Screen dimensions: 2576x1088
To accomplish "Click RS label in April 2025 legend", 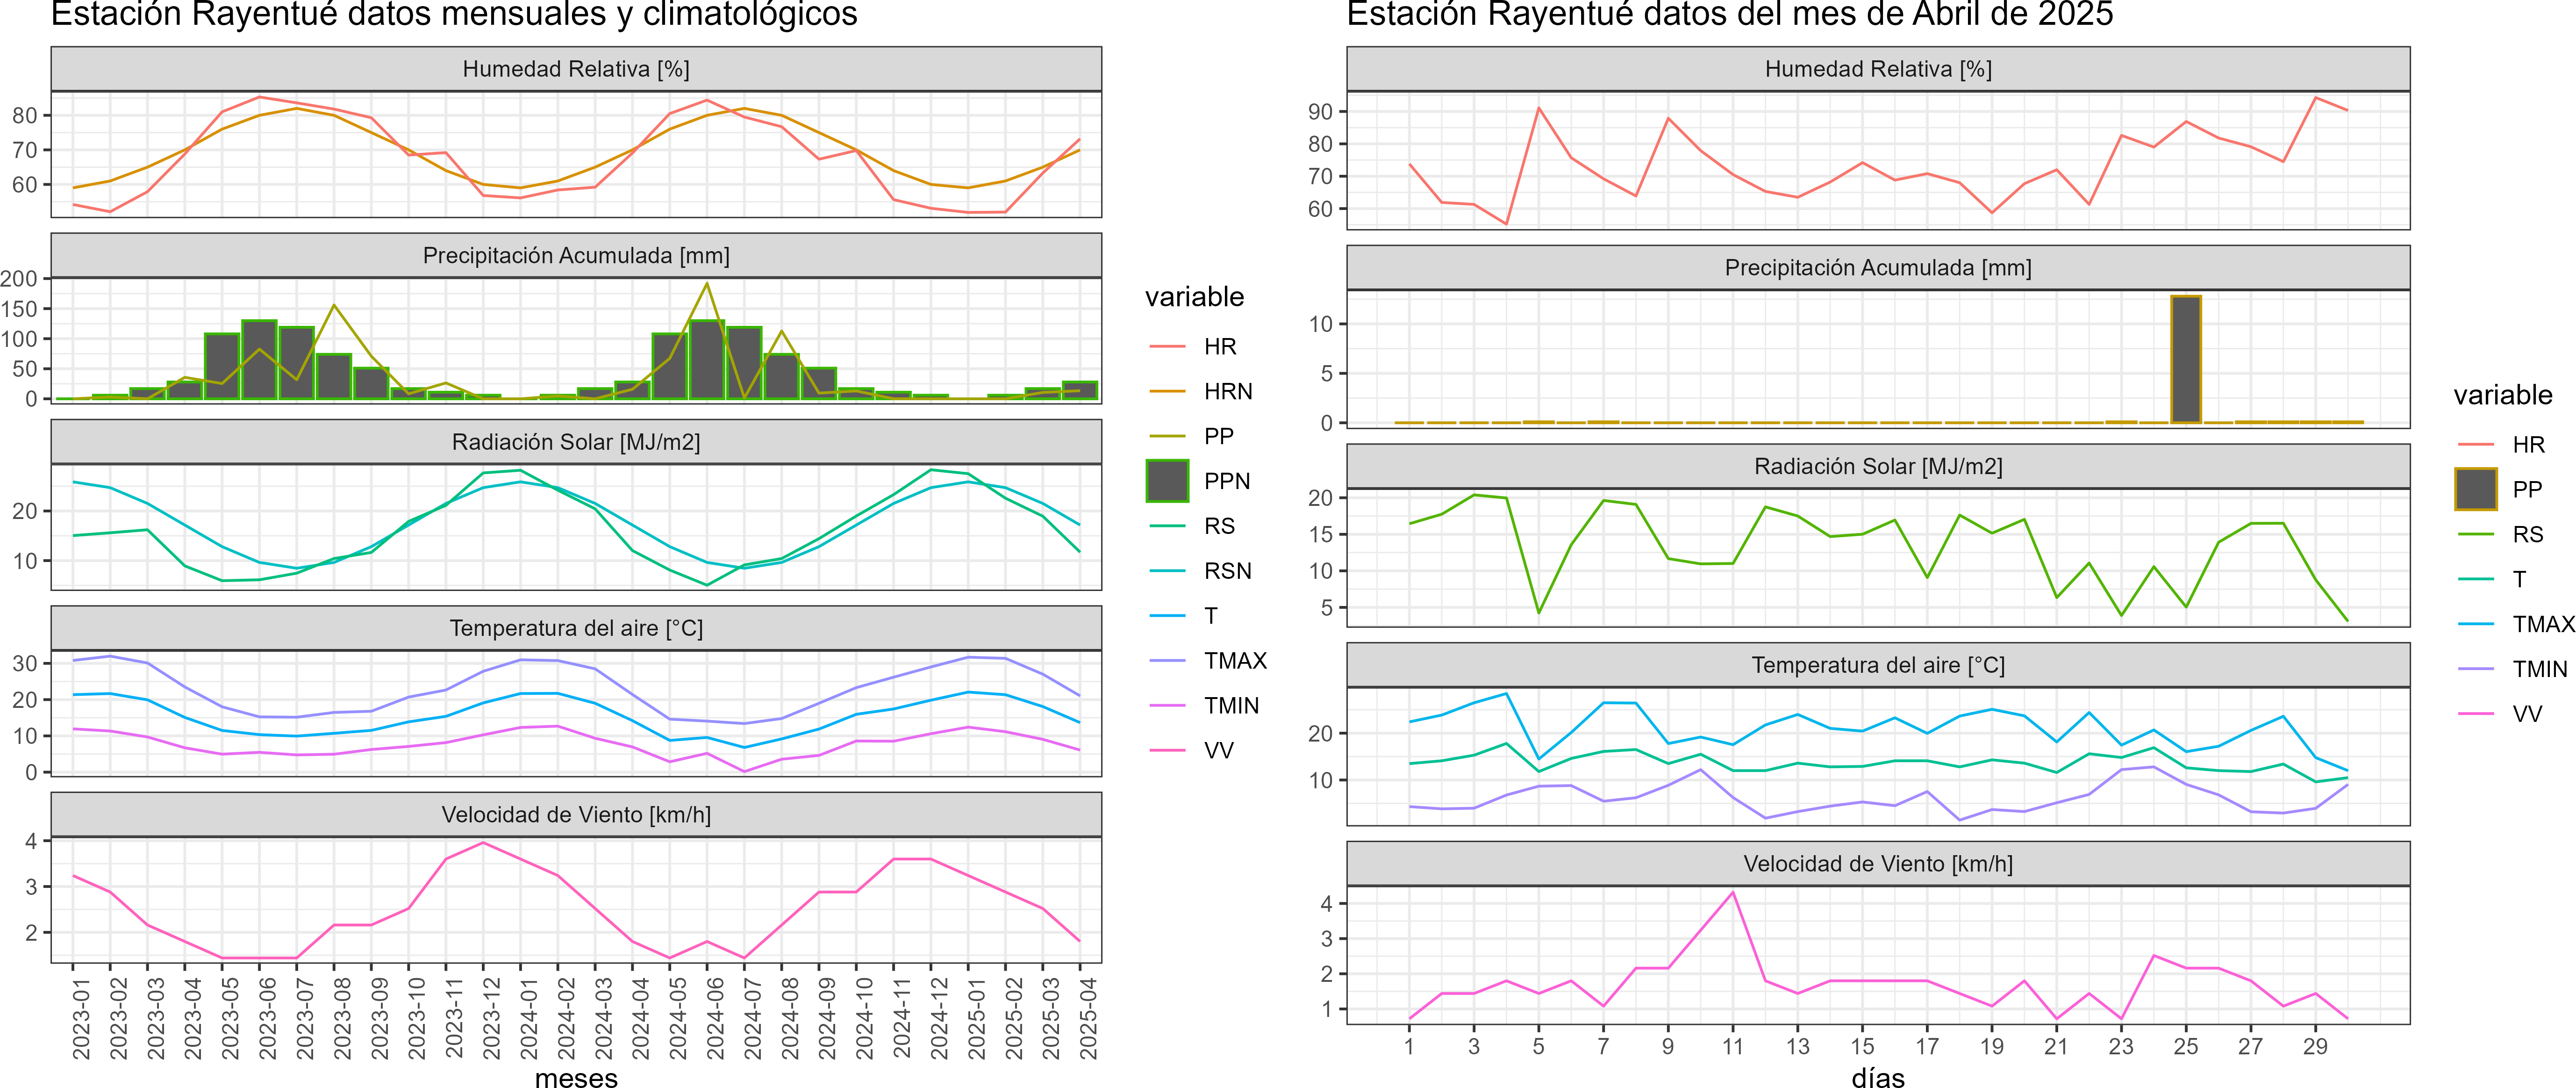I will pos(2528,534).
